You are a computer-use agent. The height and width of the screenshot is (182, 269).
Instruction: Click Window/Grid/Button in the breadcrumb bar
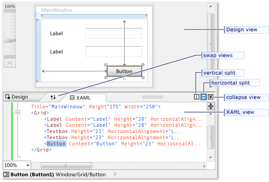(x=81, y=175)
